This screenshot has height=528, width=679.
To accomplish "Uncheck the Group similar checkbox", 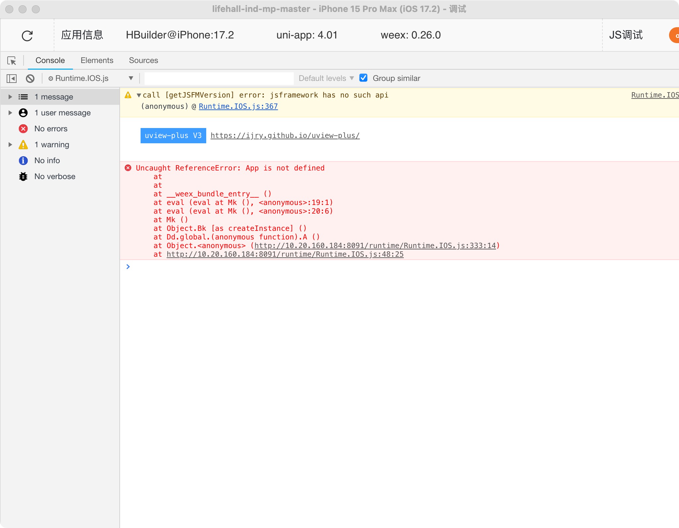I will pyautogui.click(x=363, y=78).
